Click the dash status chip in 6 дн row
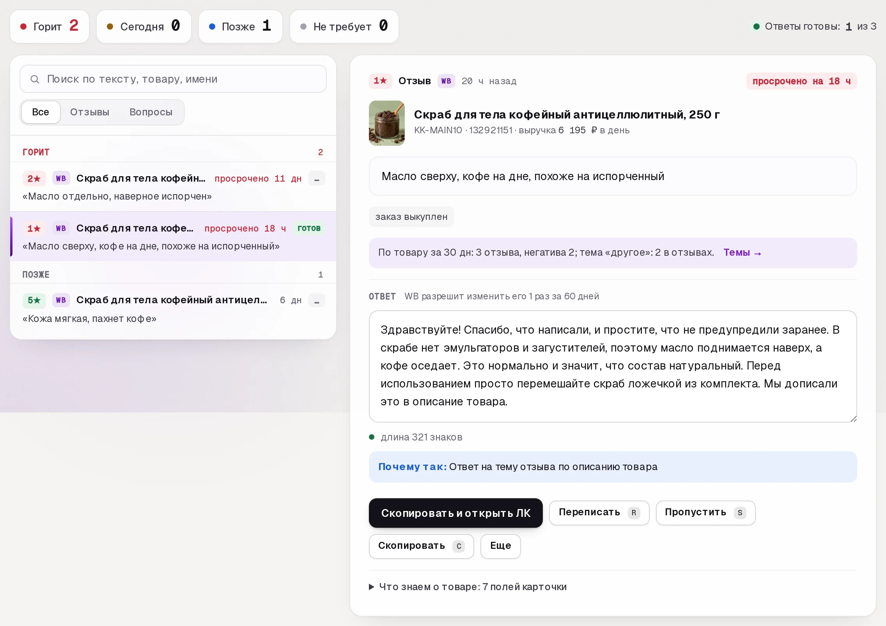886x626 pixels. [317, 300]
